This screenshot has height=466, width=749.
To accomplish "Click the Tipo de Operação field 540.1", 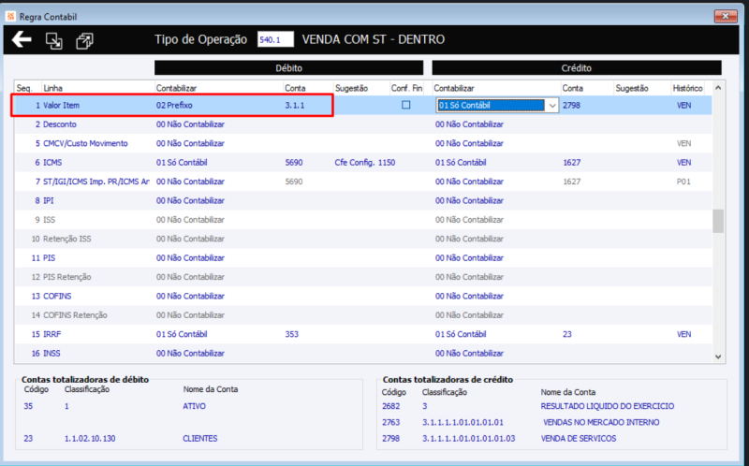I will tap(275, 39).
